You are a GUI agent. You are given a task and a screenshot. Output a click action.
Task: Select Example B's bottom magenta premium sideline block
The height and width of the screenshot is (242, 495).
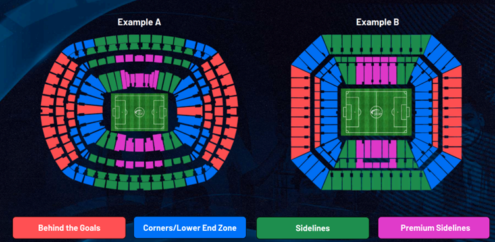[376, 154]
